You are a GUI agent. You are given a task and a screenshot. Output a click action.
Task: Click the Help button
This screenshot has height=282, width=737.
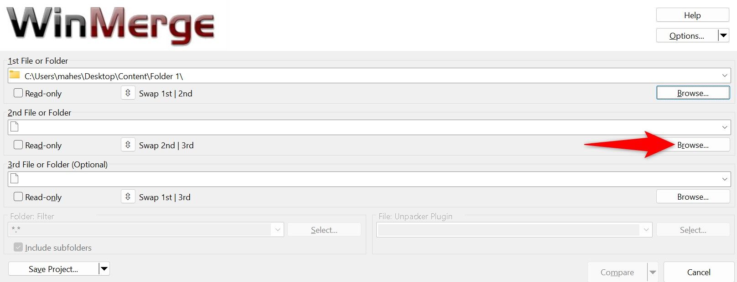(692, 15)
